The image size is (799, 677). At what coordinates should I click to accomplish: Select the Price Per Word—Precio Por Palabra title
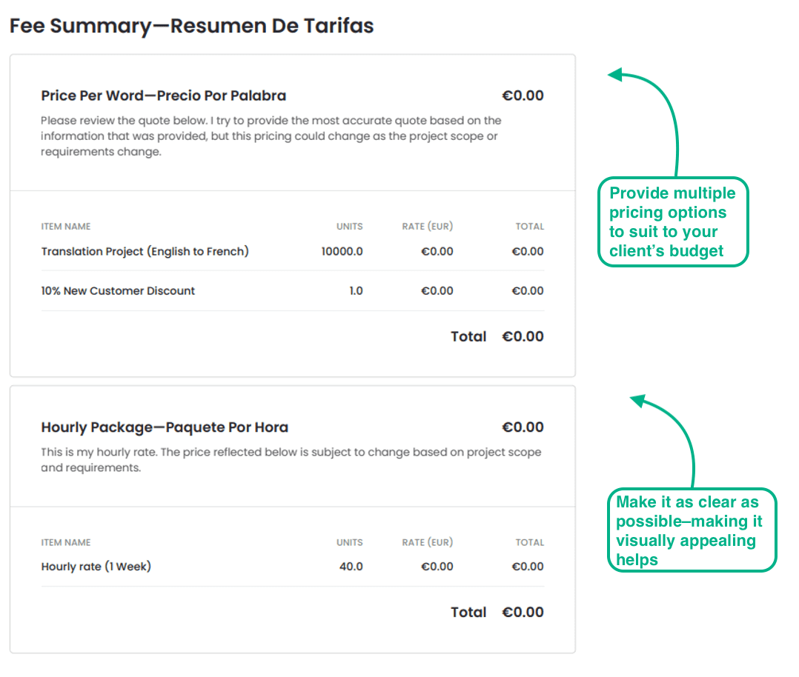tap(163, 96)
